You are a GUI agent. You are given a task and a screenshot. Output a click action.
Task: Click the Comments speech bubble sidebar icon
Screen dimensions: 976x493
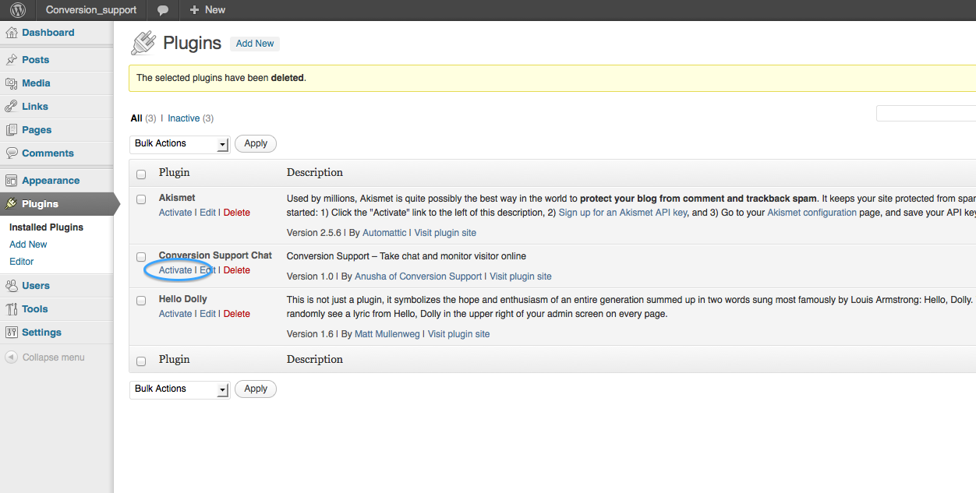12,153
